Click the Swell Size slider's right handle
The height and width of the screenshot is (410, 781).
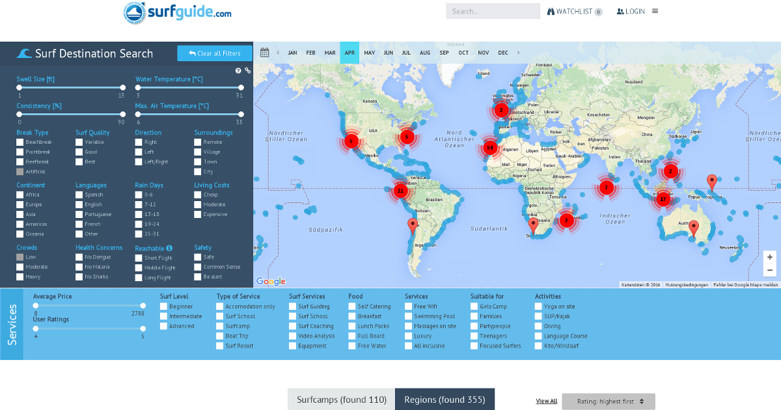[122, 87]
